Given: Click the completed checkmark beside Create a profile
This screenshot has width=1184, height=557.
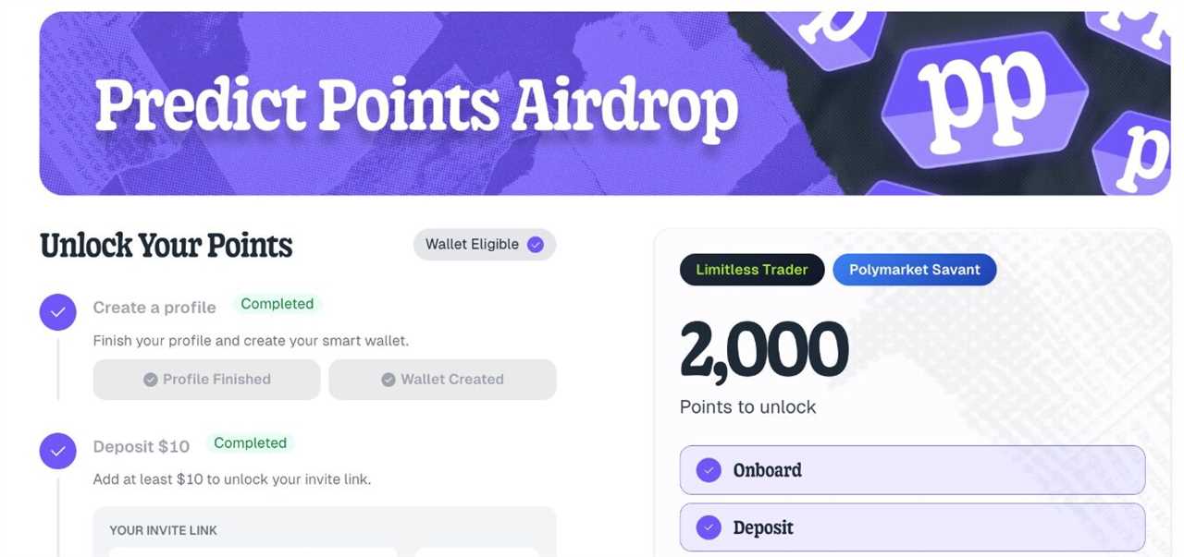Looking at the screenshot, I should (x=57, y=311).
